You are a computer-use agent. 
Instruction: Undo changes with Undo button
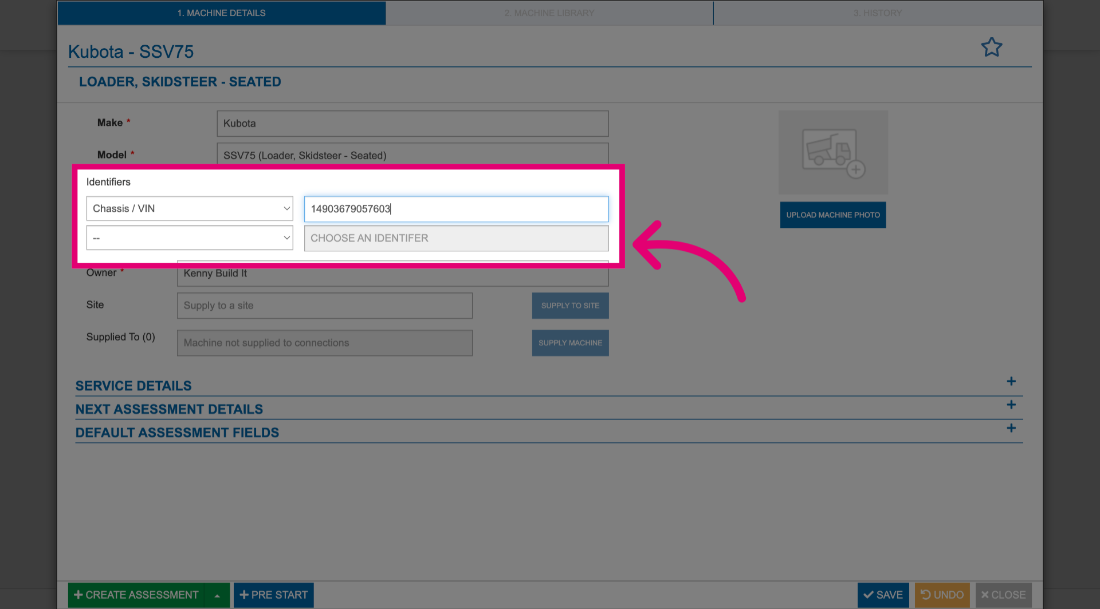(x=942, y=595)
